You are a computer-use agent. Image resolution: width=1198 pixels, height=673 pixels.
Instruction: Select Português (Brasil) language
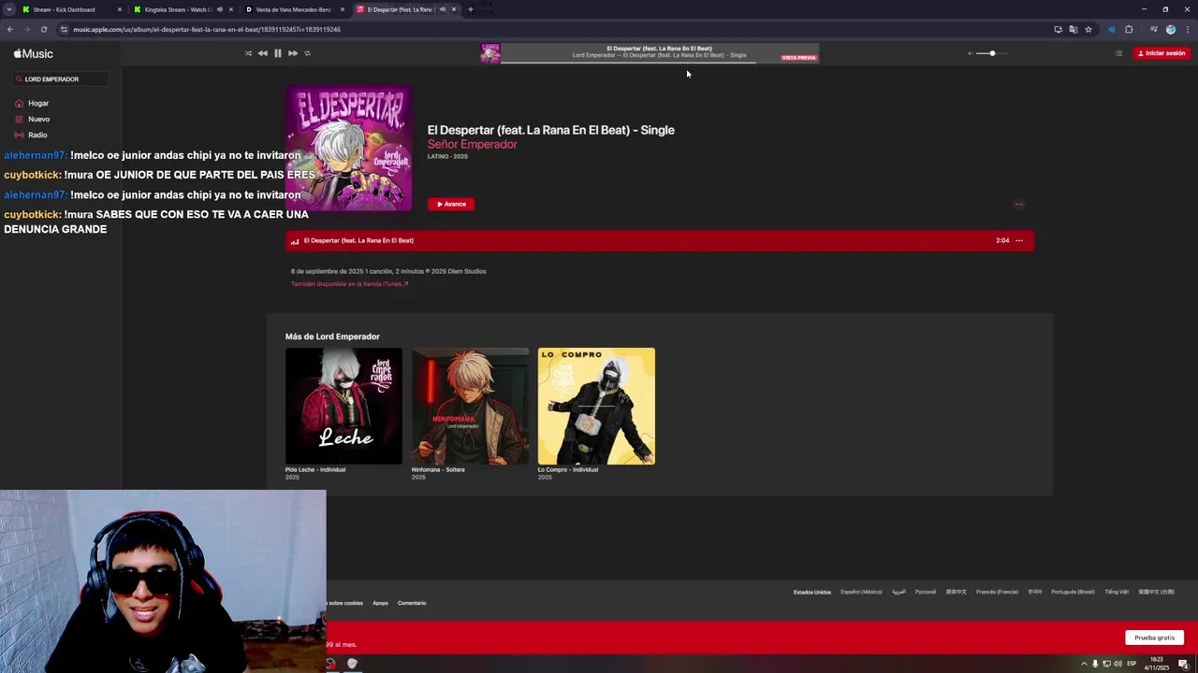pyautogui.click(x=1073, y=592)
